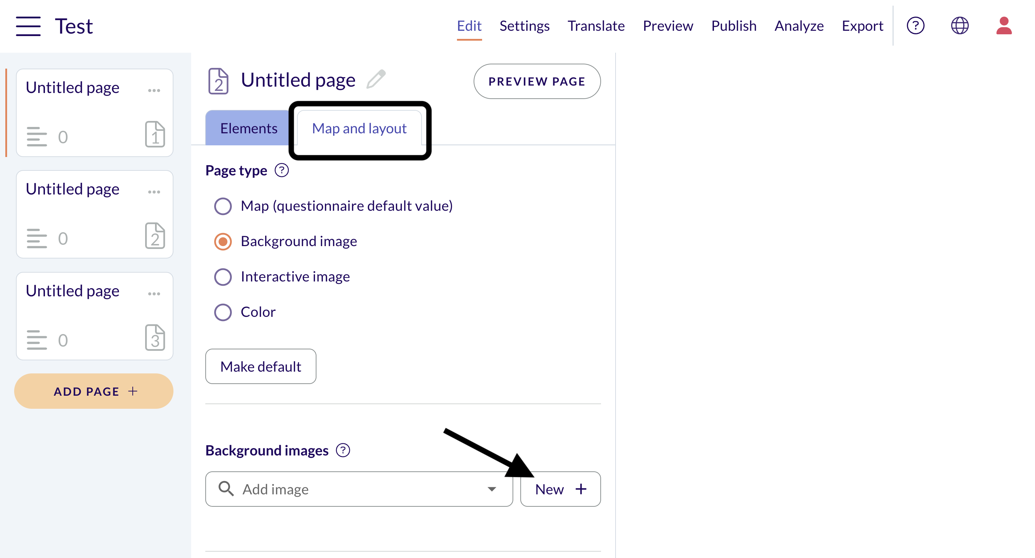1035x558 pixels.
Task: Select Background image radio button
Action: click(223, 241)
